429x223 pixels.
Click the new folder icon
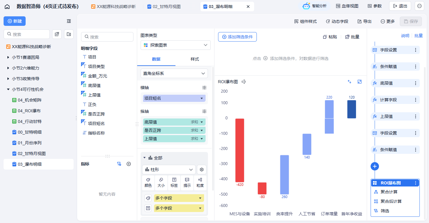pyautogui.click(x=69, y=34)
